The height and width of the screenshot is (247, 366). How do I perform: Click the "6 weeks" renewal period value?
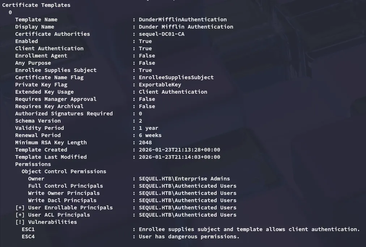click(150, 135)
